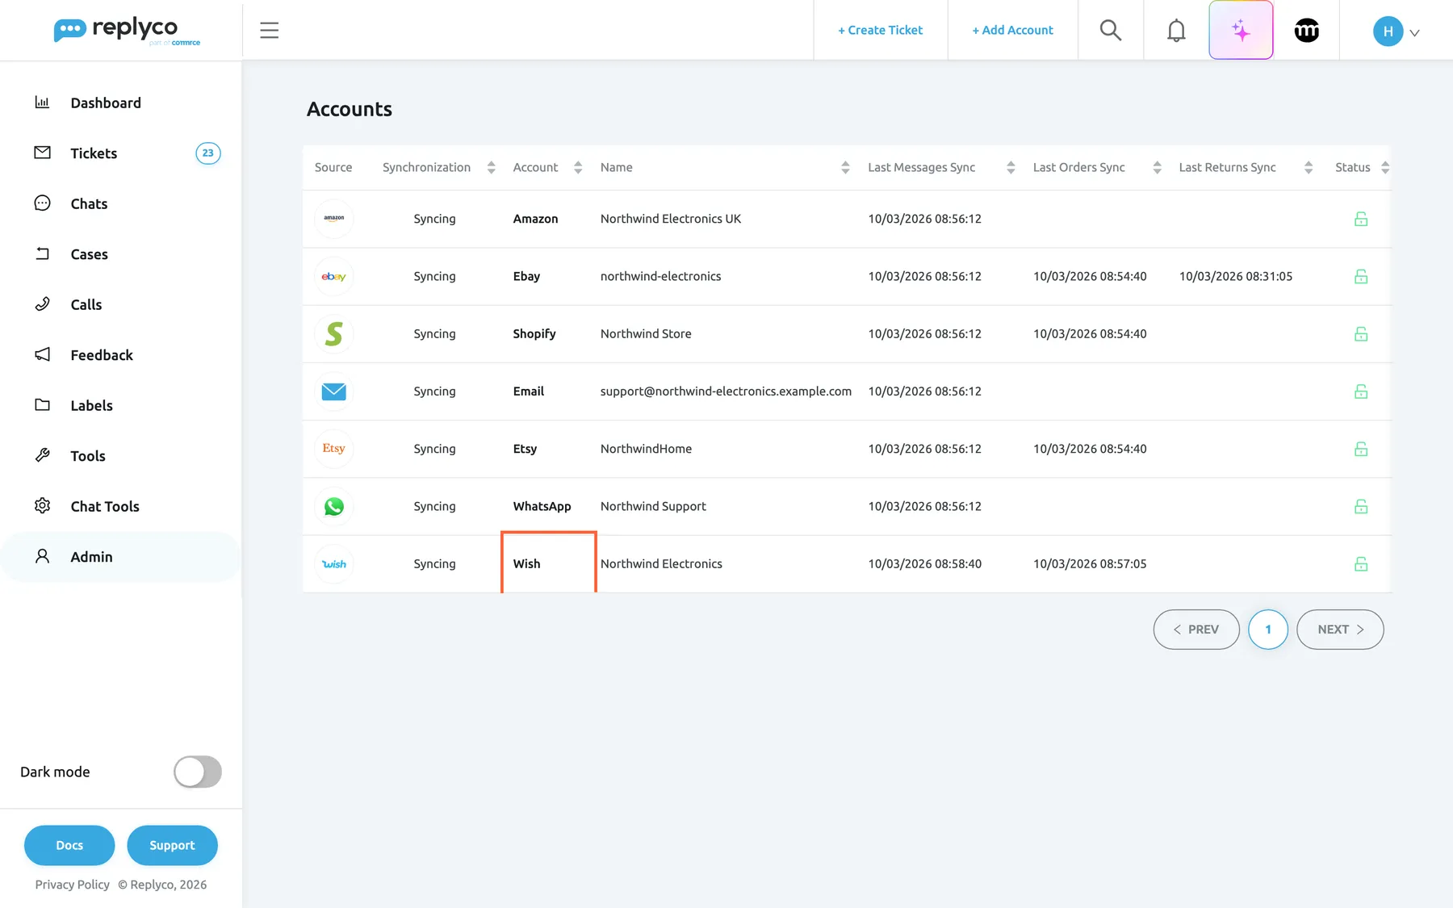Sort by Last Orders Sync arrows

coord(1157,167)
